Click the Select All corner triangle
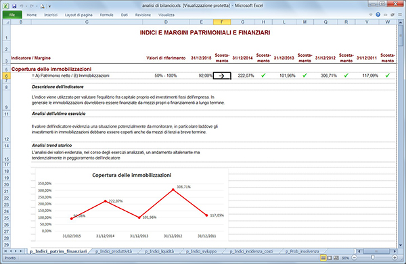 (x=7, y=22)
